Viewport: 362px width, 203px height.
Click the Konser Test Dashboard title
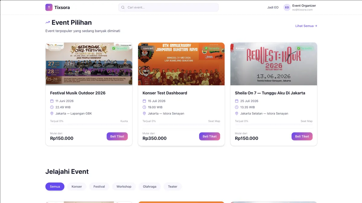pyautogui.click(x=165, y=93)
